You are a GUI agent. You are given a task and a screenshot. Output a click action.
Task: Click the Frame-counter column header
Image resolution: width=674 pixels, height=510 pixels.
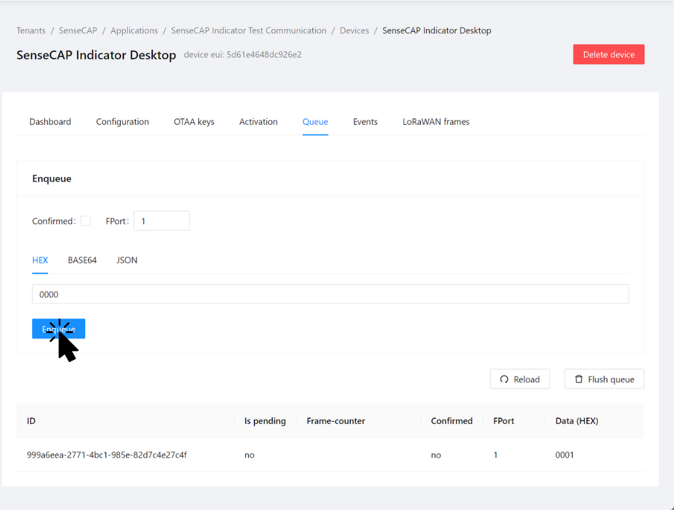pyautogui.click(x=336, y=421)
